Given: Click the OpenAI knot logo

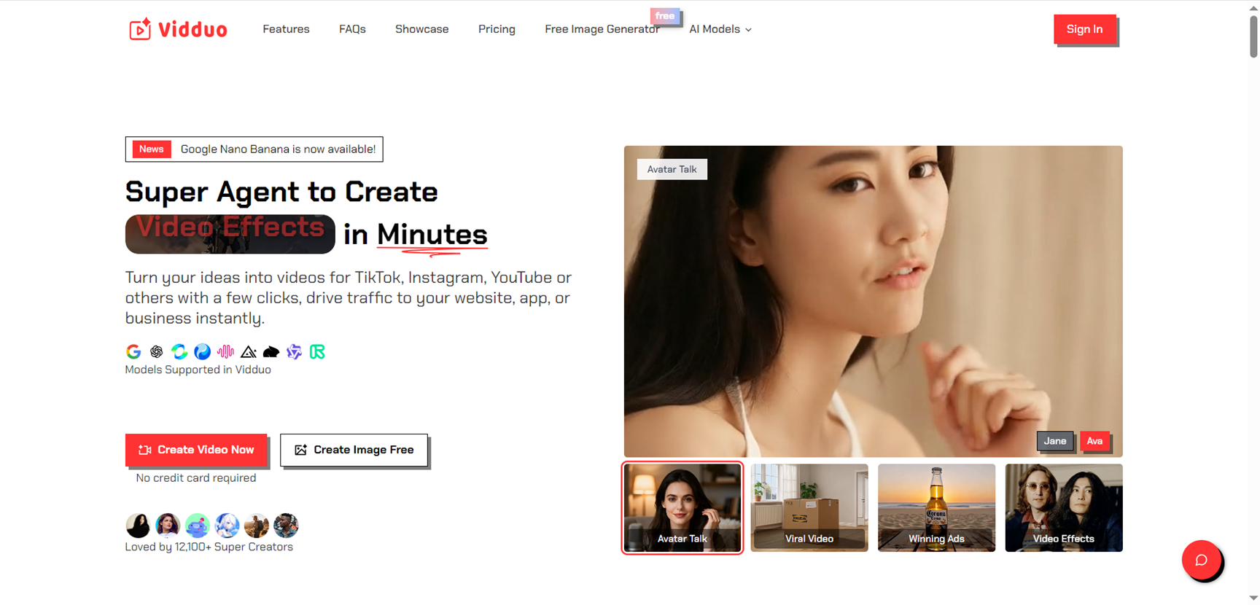Looking at the screenshot, I should click(x=156, y=352).
